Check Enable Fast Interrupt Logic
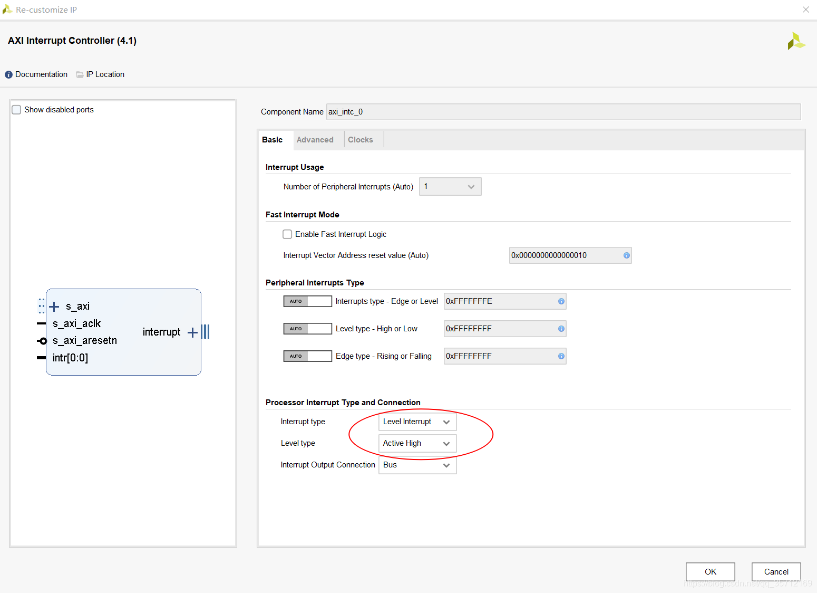The image size is (817, 593). click(287, 234)
